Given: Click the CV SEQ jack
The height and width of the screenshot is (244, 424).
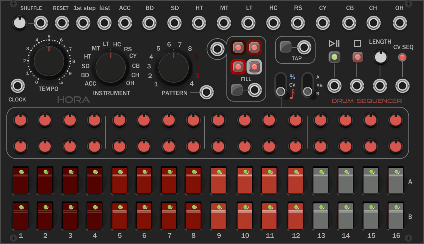Looking at the screenshot, I should (402, 86).
